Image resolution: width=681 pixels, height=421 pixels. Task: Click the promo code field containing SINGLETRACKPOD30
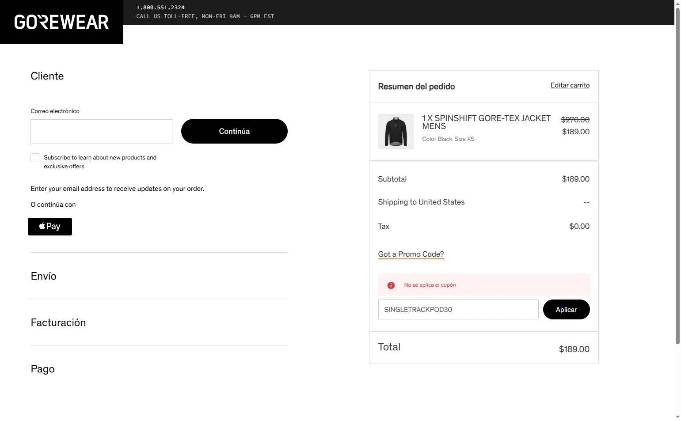click(458, 309)
